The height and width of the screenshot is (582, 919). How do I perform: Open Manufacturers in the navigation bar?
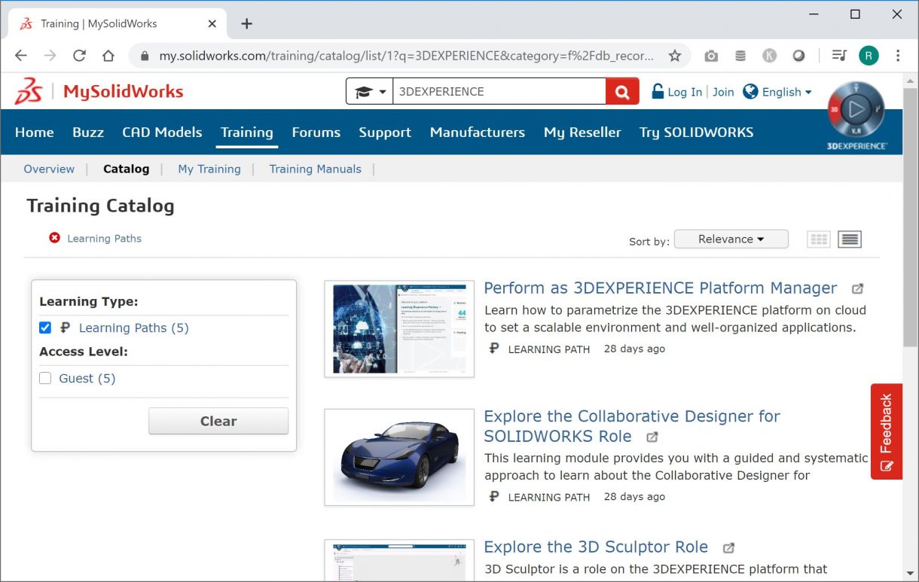[x=478, y=132]
